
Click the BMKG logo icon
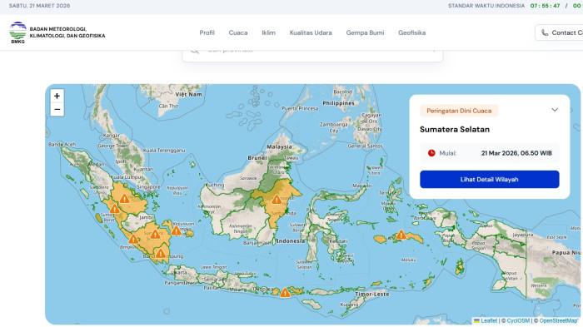pos(17,32)
